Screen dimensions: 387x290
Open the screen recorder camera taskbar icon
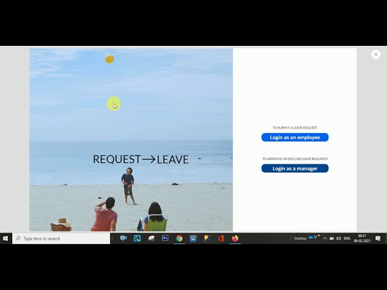123,238
